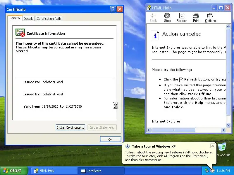This screenshot has height=175, width=234.
Task: Open the Certification Path tab
Action: 49,19
